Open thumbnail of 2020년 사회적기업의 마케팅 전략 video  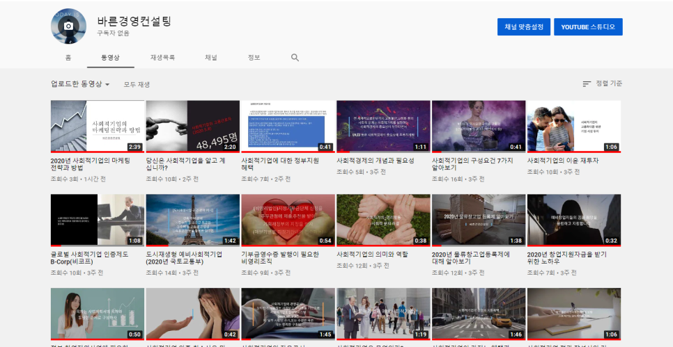point(98,127)
